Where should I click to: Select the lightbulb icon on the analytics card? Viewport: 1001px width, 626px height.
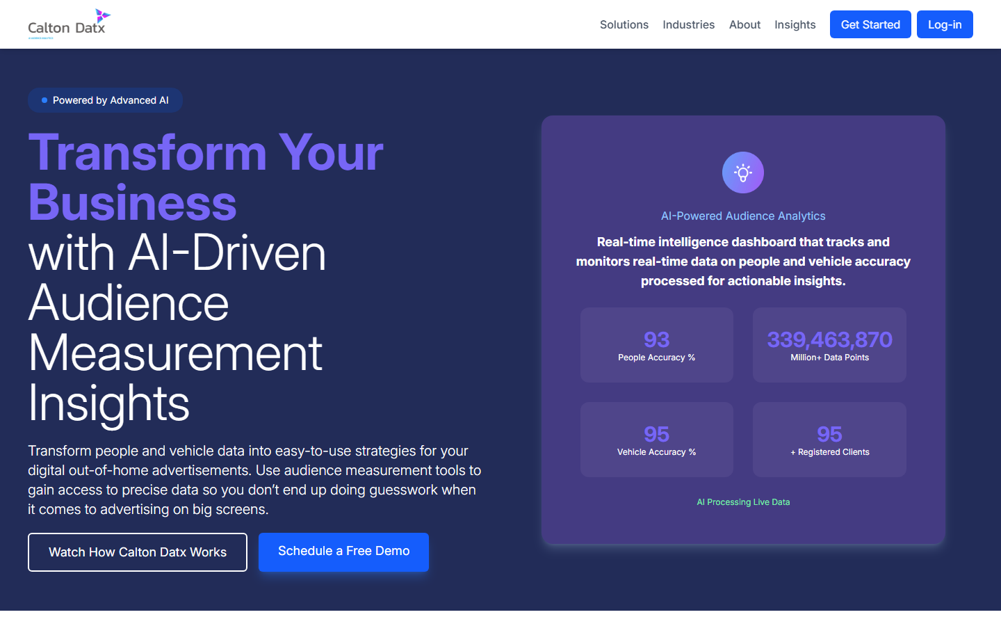[x=742, y=172]
